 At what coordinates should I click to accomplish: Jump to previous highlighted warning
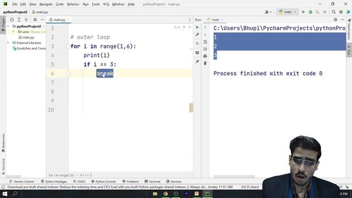(x=184, y=27)
